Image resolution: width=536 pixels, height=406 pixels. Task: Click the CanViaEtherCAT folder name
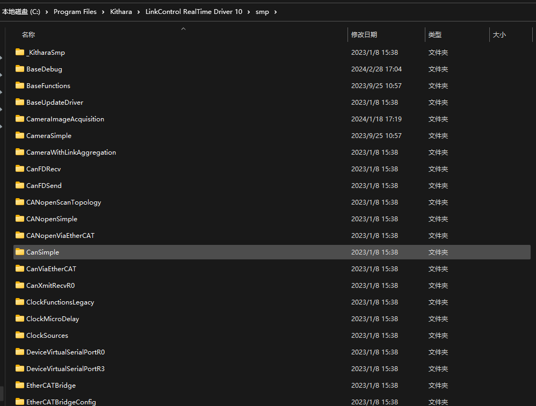pyautogui.click(x=51, y=269)
